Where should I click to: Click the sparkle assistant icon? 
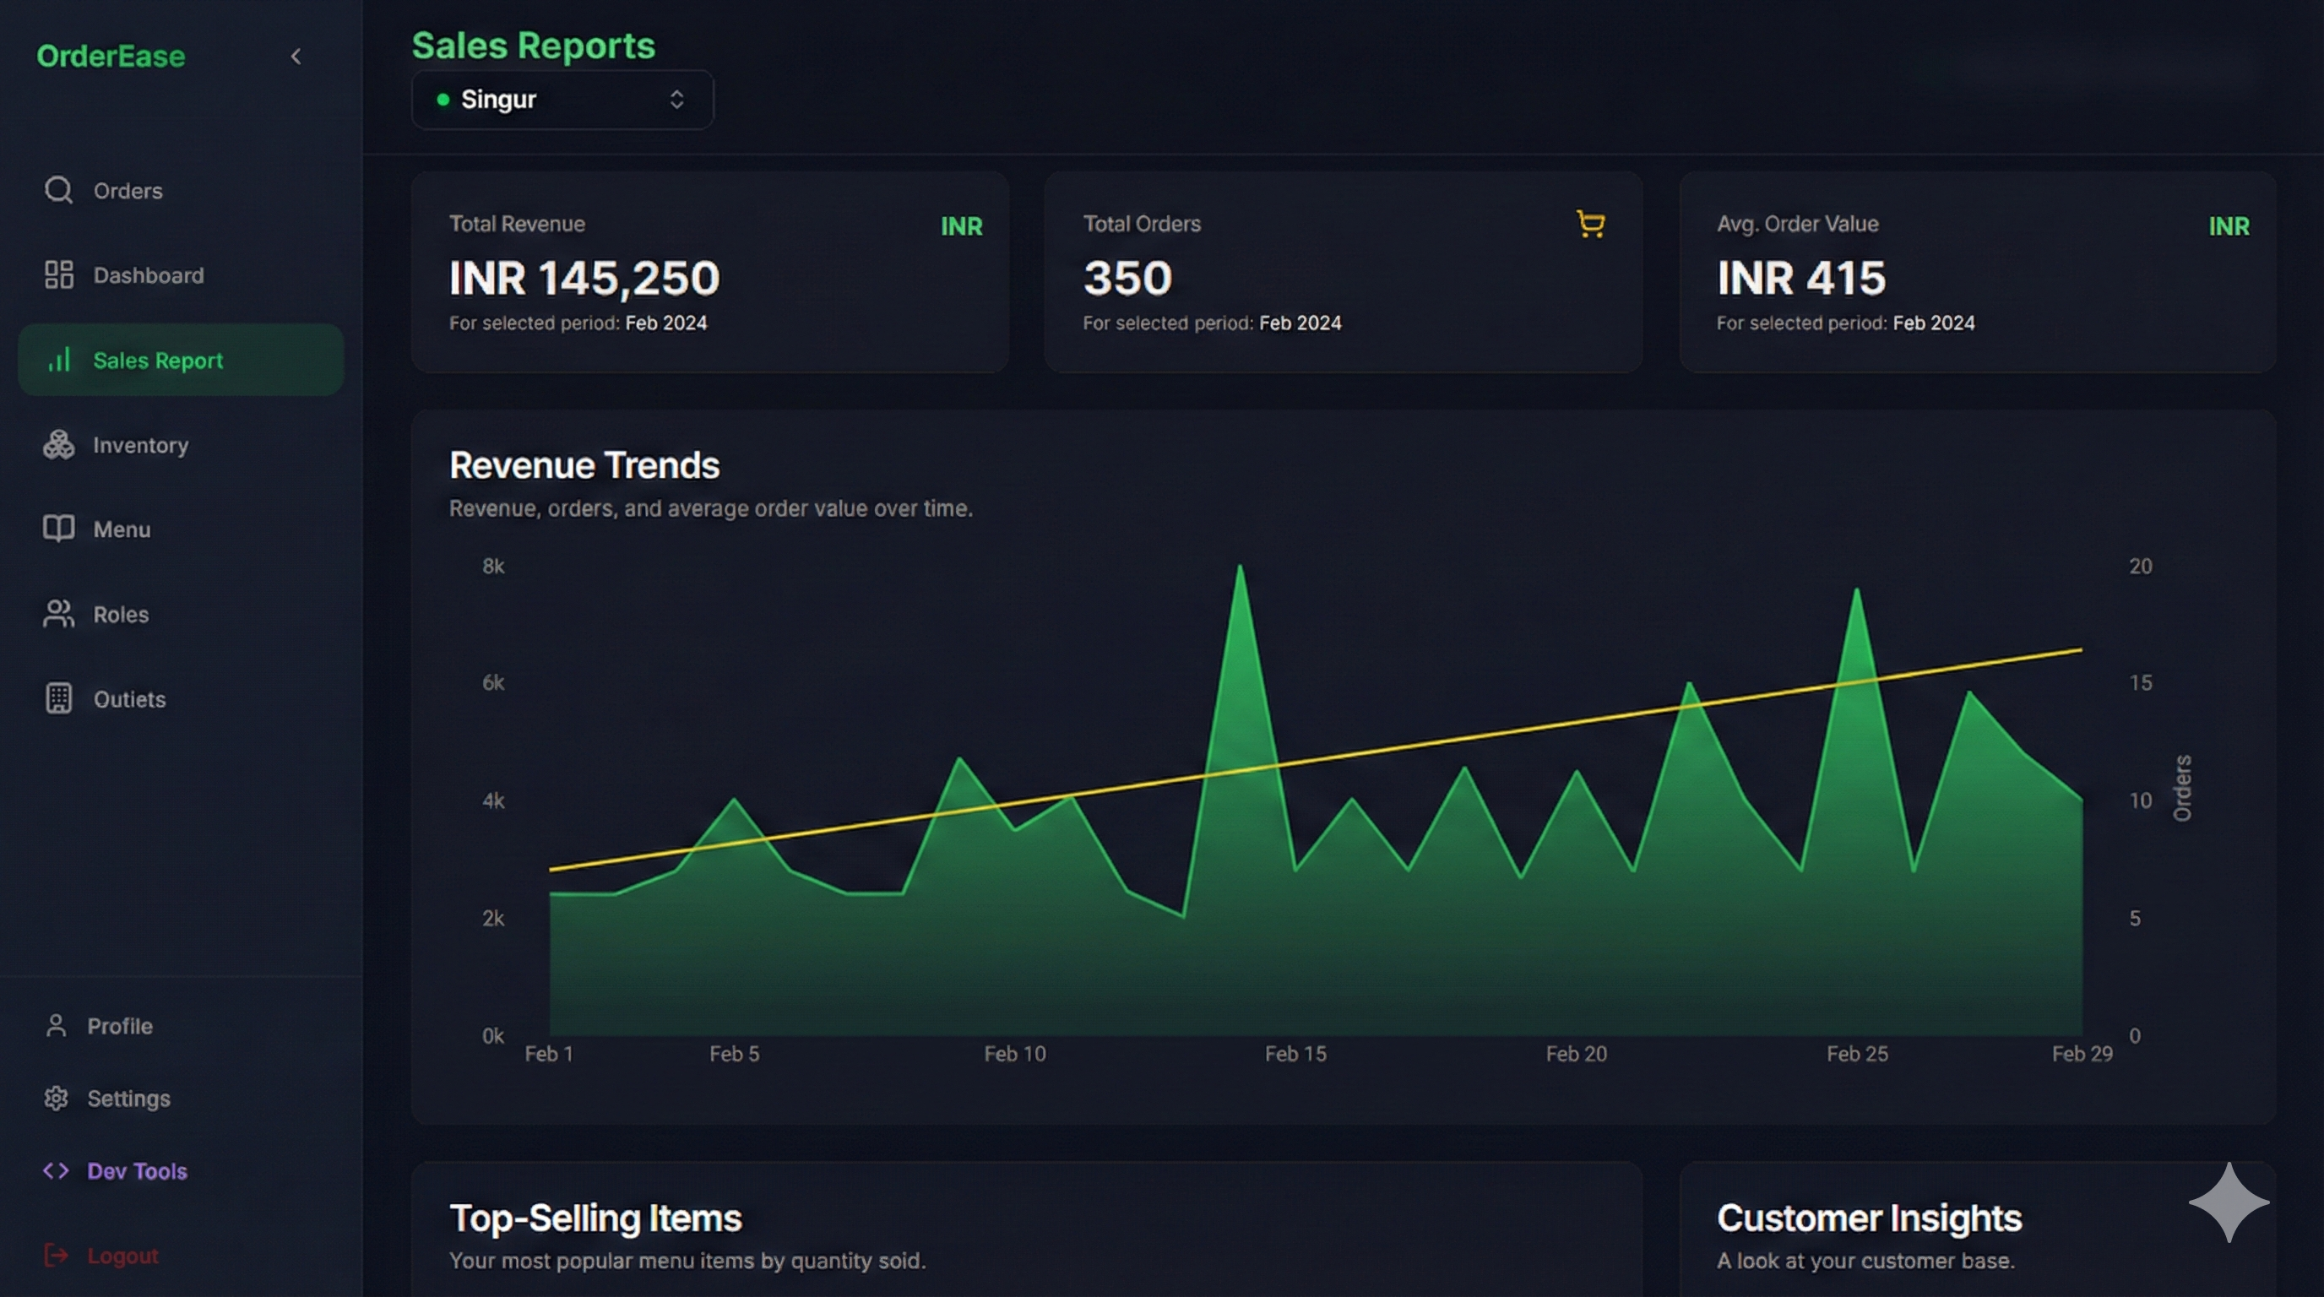tap(2229, 1202)
